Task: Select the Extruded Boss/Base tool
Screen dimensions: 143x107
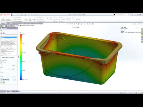Action: 3,19
